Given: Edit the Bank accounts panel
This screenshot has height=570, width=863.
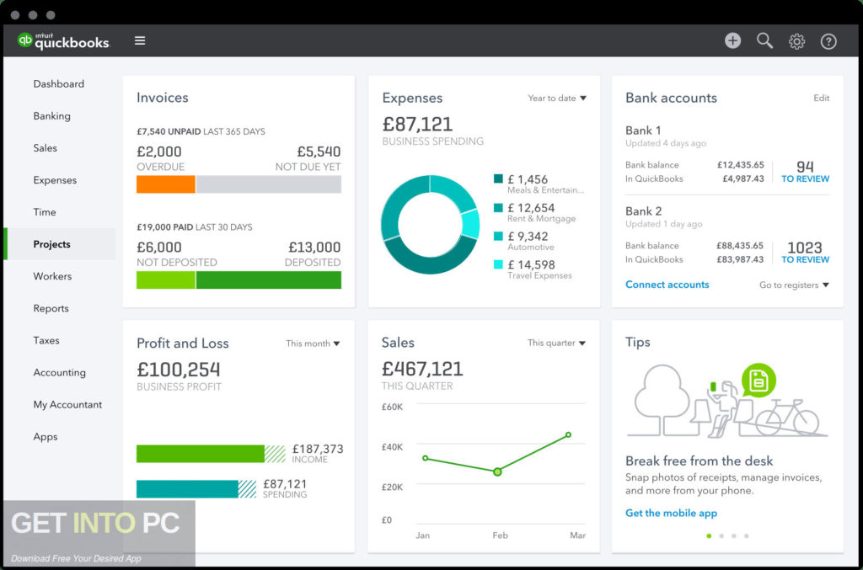Looking at the screenshot, I should point(822,98).
